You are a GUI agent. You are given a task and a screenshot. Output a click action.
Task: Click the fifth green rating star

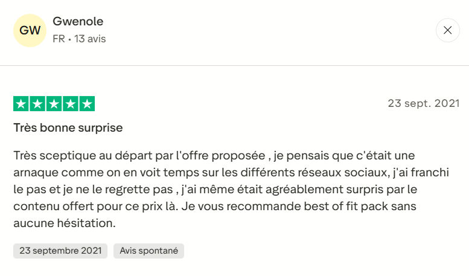coord(87,104)
